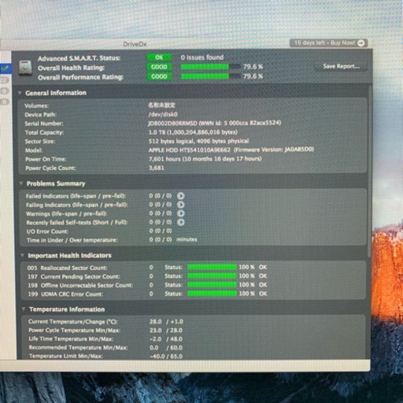Click '197 Current Pending Sector Count' label

74,276
